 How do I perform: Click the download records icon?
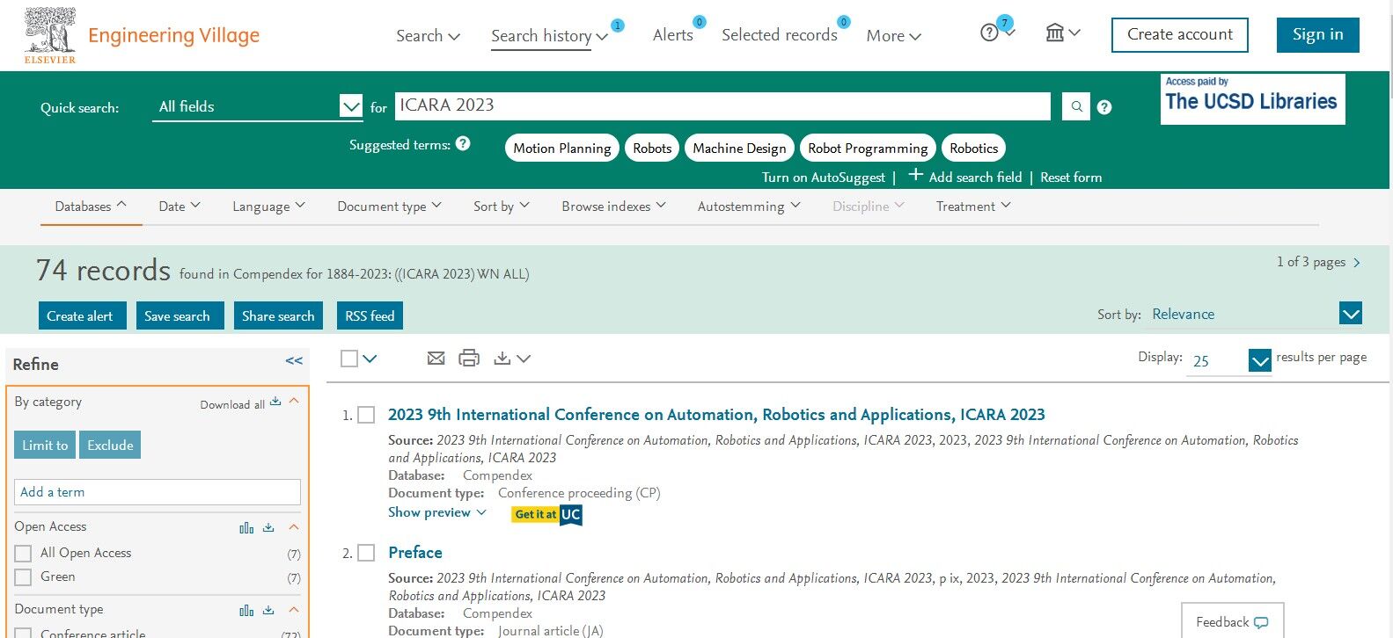coord(502,359)
